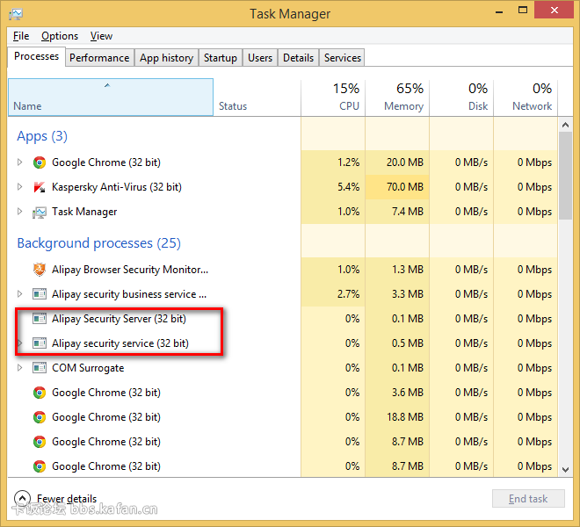580x527 pixels.
Task: Open the View menu
Action: [x=101, y=36]
